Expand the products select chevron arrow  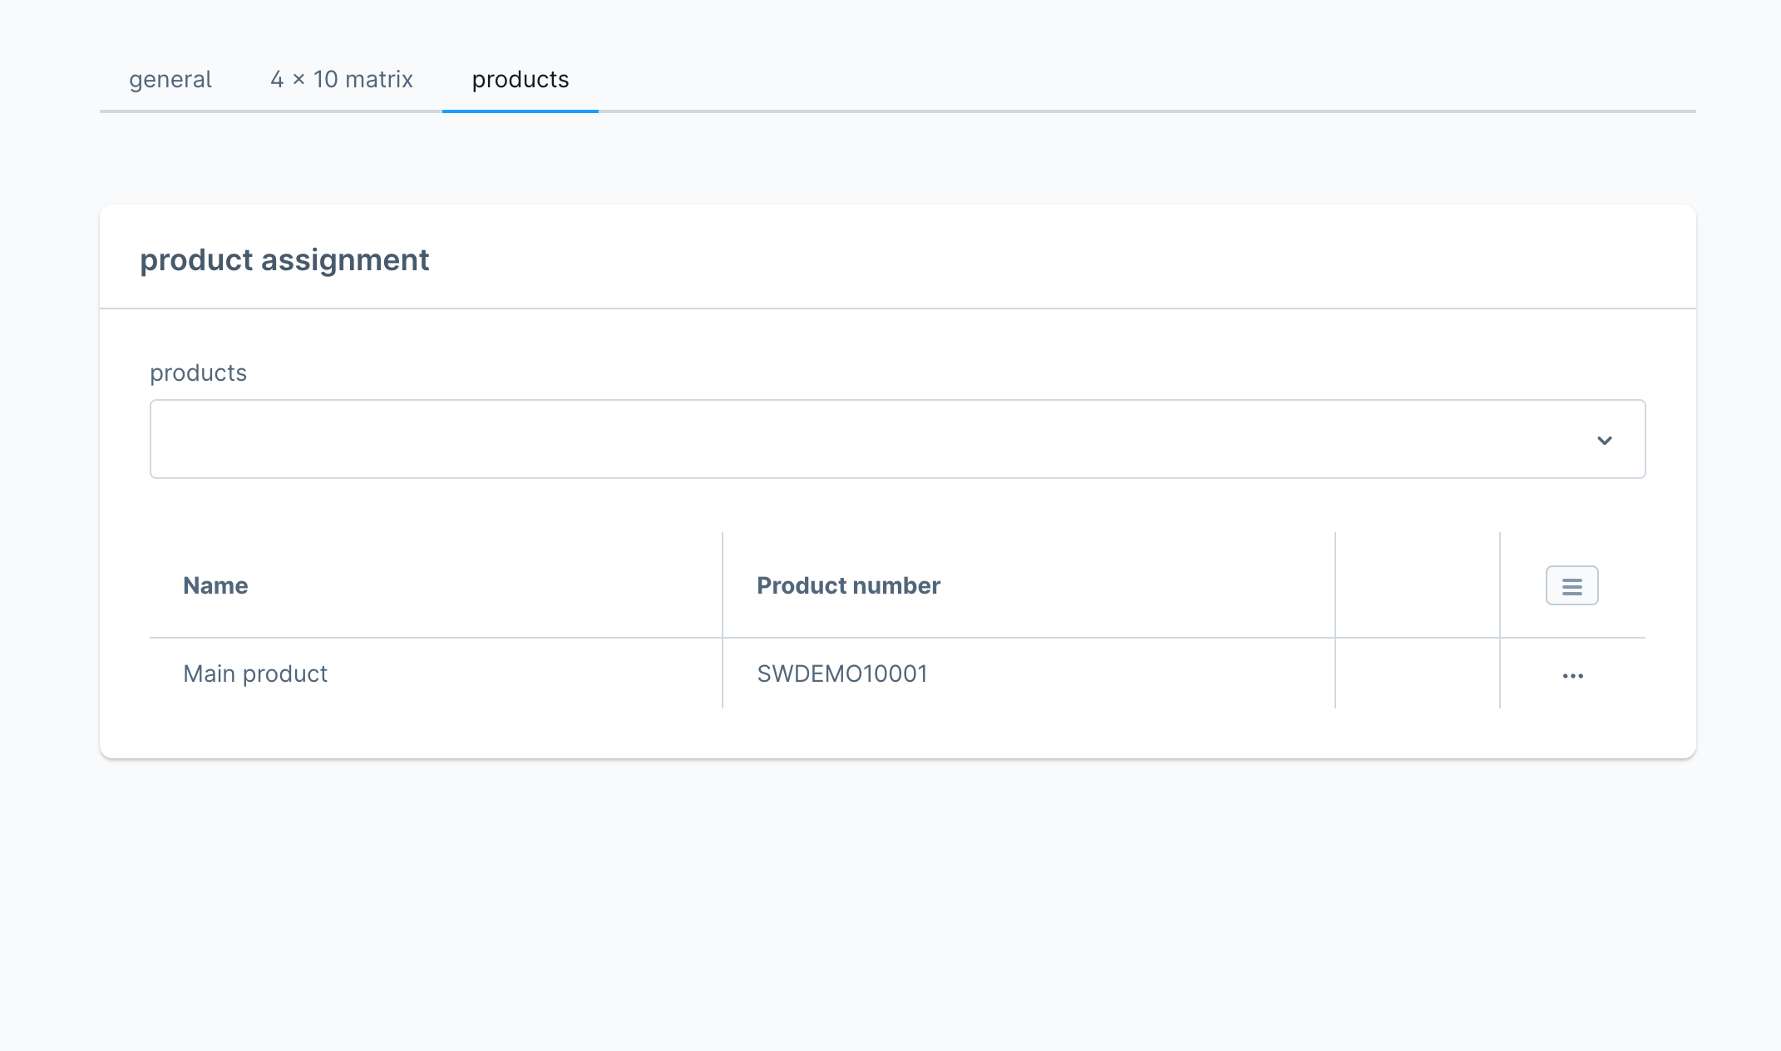point(1604,440)
